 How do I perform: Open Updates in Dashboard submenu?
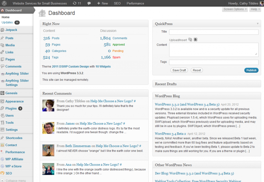click(7, 22)
